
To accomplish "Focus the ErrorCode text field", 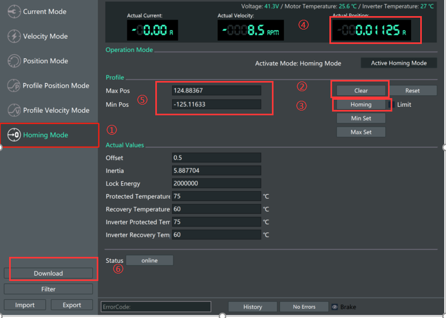I will pyautogui.click(x=156, y=307).
